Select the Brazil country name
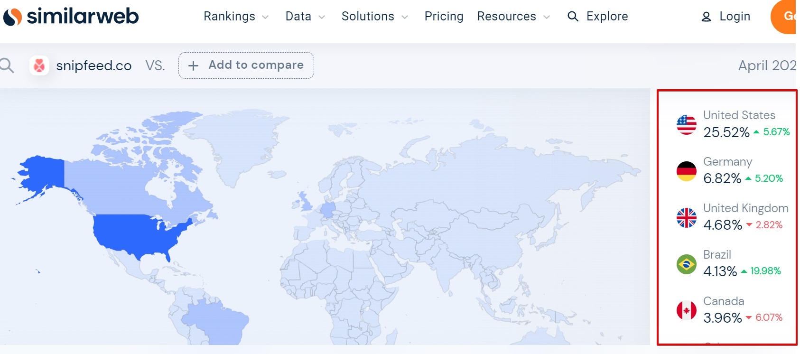Screen dimensions: 800x354 (717, 255)
